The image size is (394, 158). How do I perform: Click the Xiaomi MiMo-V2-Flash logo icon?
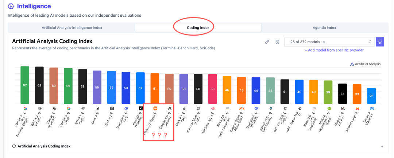(155, 108)
